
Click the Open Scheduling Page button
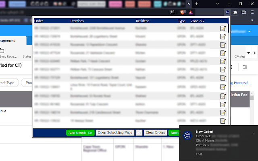click(x=115, y=132)
